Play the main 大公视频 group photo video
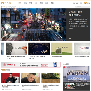Image resolution: width=91 pixels, height=91 pixels. pyautogui.click(x=77, y=74)
